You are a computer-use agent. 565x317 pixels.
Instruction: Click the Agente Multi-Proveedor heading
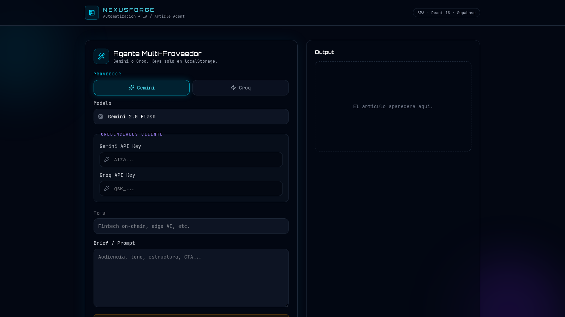(x=157, y=54)
